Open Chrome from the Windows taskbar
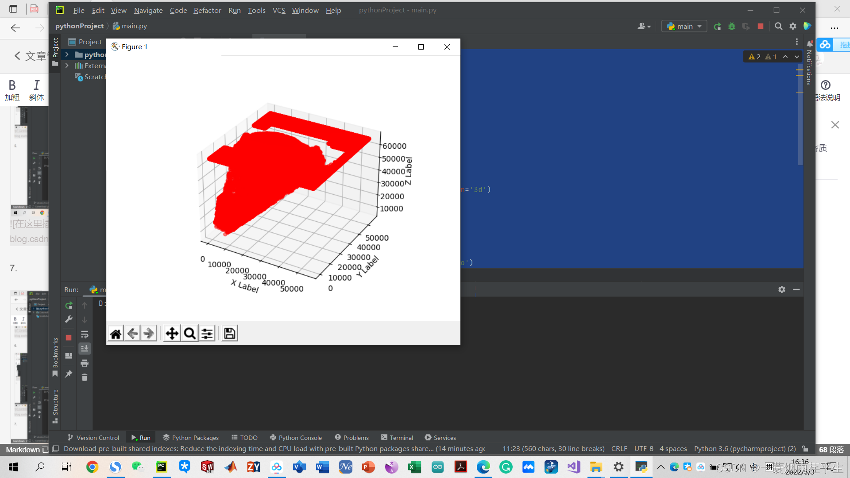850x478 pixels. click(x=92, y=467)
